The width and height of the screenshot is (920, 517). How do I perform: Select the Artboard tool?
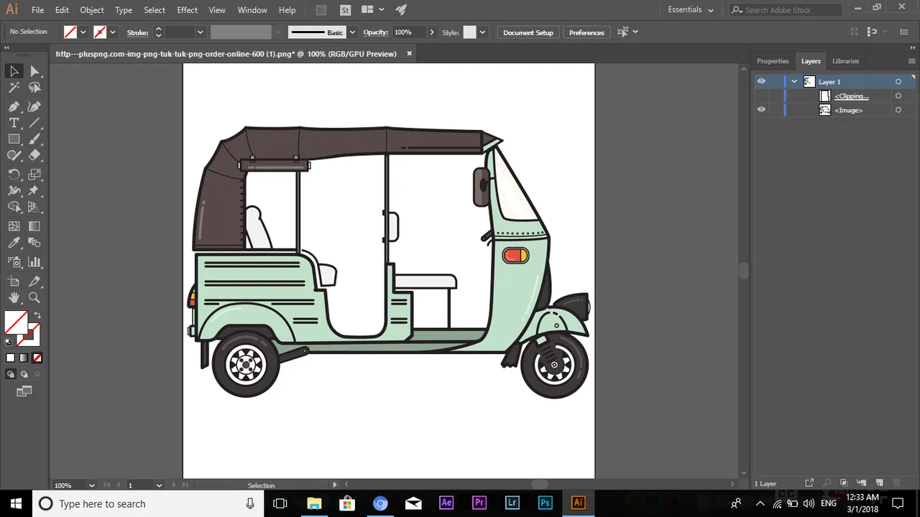click(14, 281)
